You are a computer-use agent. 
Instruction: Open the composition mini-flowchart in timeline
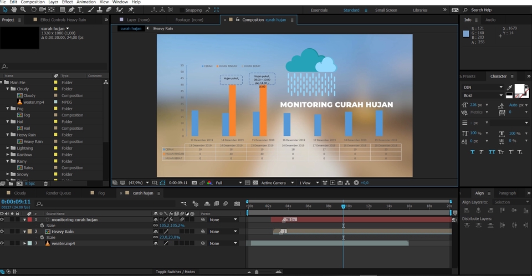coord(183,204)
